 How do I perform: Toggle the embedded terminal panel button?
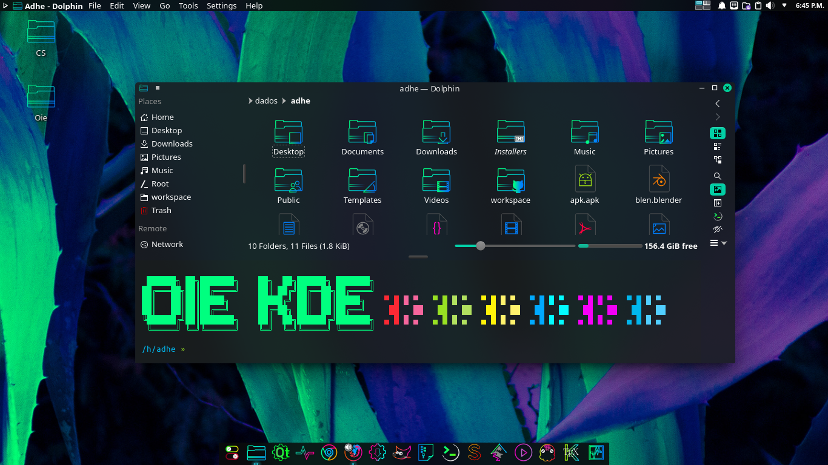[718, 216]
